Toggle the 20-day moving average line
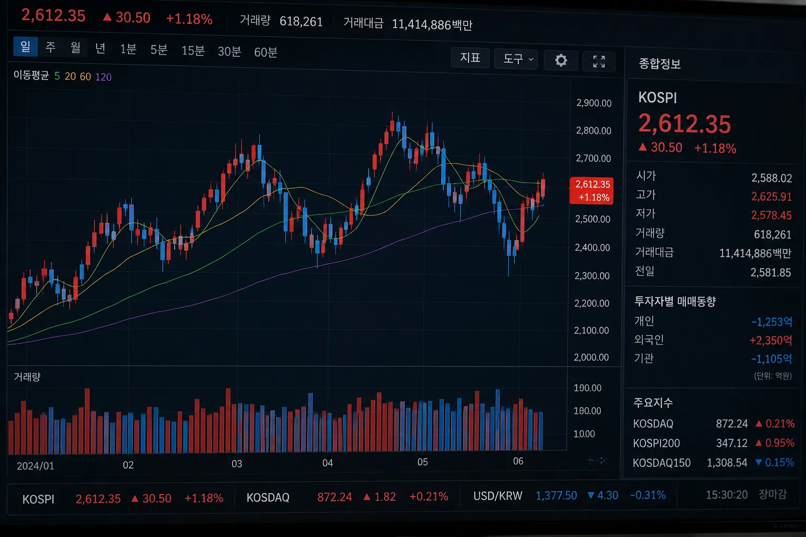806x537 pixels. [70, 77]
